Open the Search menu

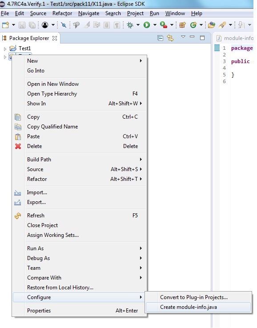(113, 13)
